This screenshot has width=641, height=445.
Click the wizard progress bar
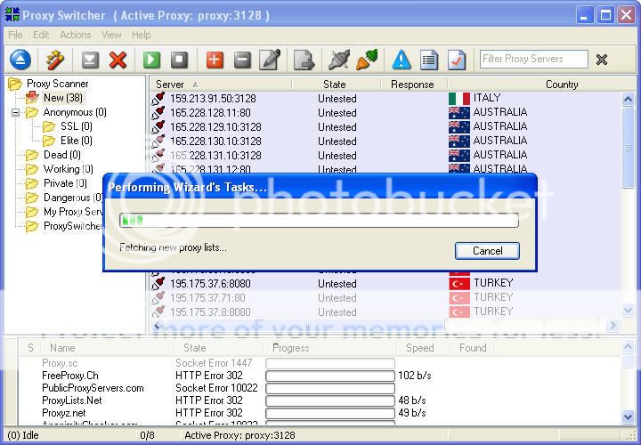[319, 221]
